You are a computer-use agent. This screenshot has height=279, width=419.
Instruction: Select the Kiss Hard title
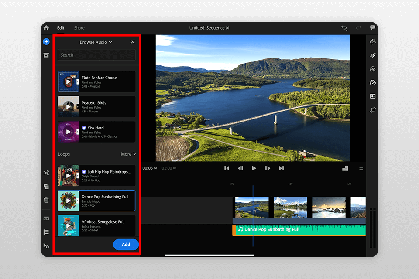[x=96, y=128]
